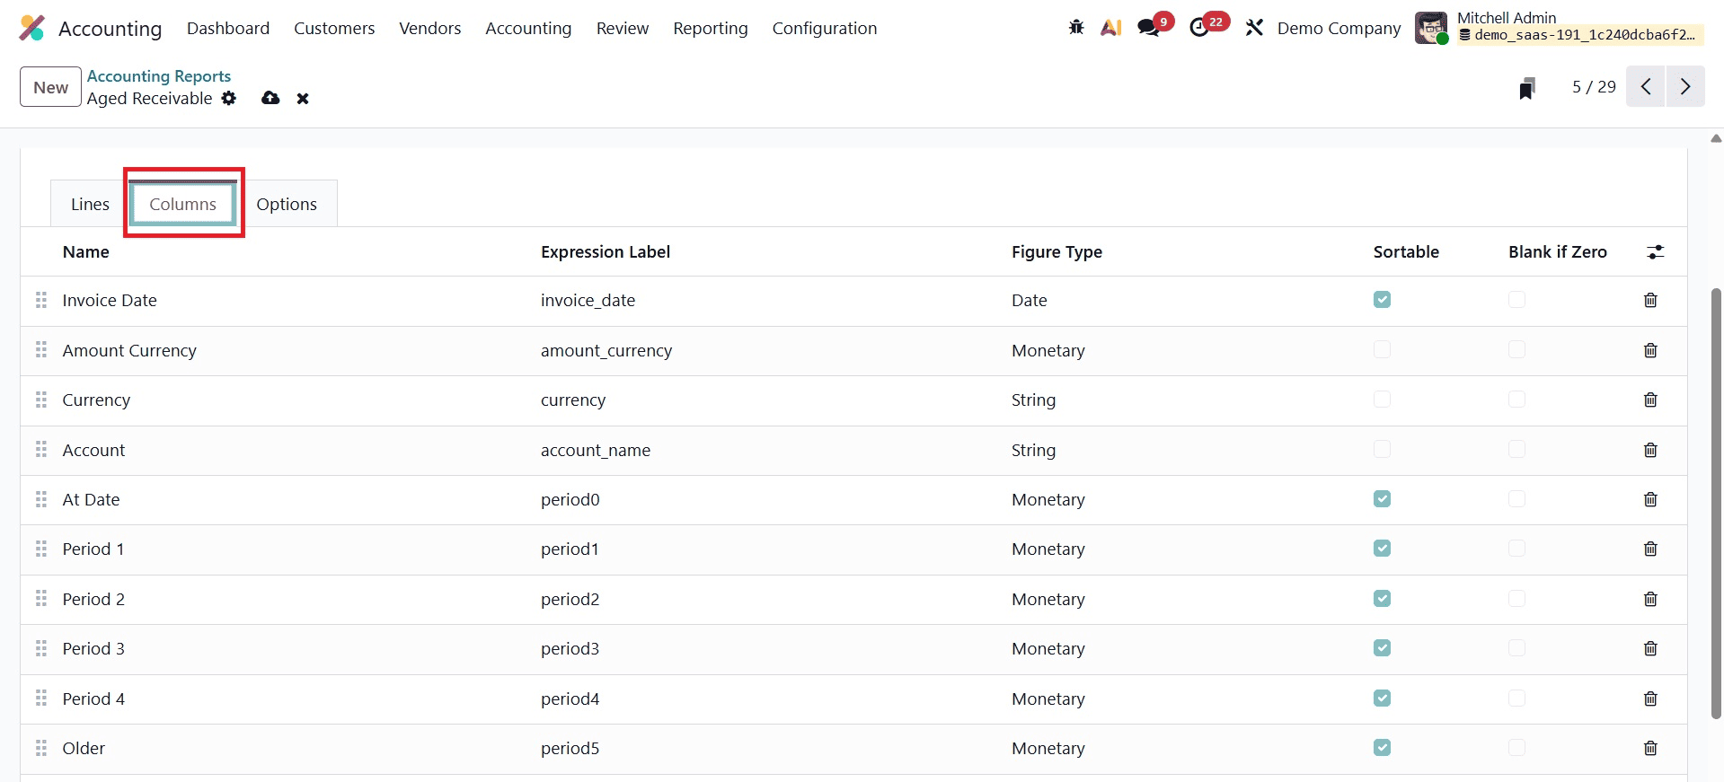Viewport: 1724px width, 782px height.
Task: Click drag handle of Currency row
Action: pyautogui.click(x=41, y=400)
